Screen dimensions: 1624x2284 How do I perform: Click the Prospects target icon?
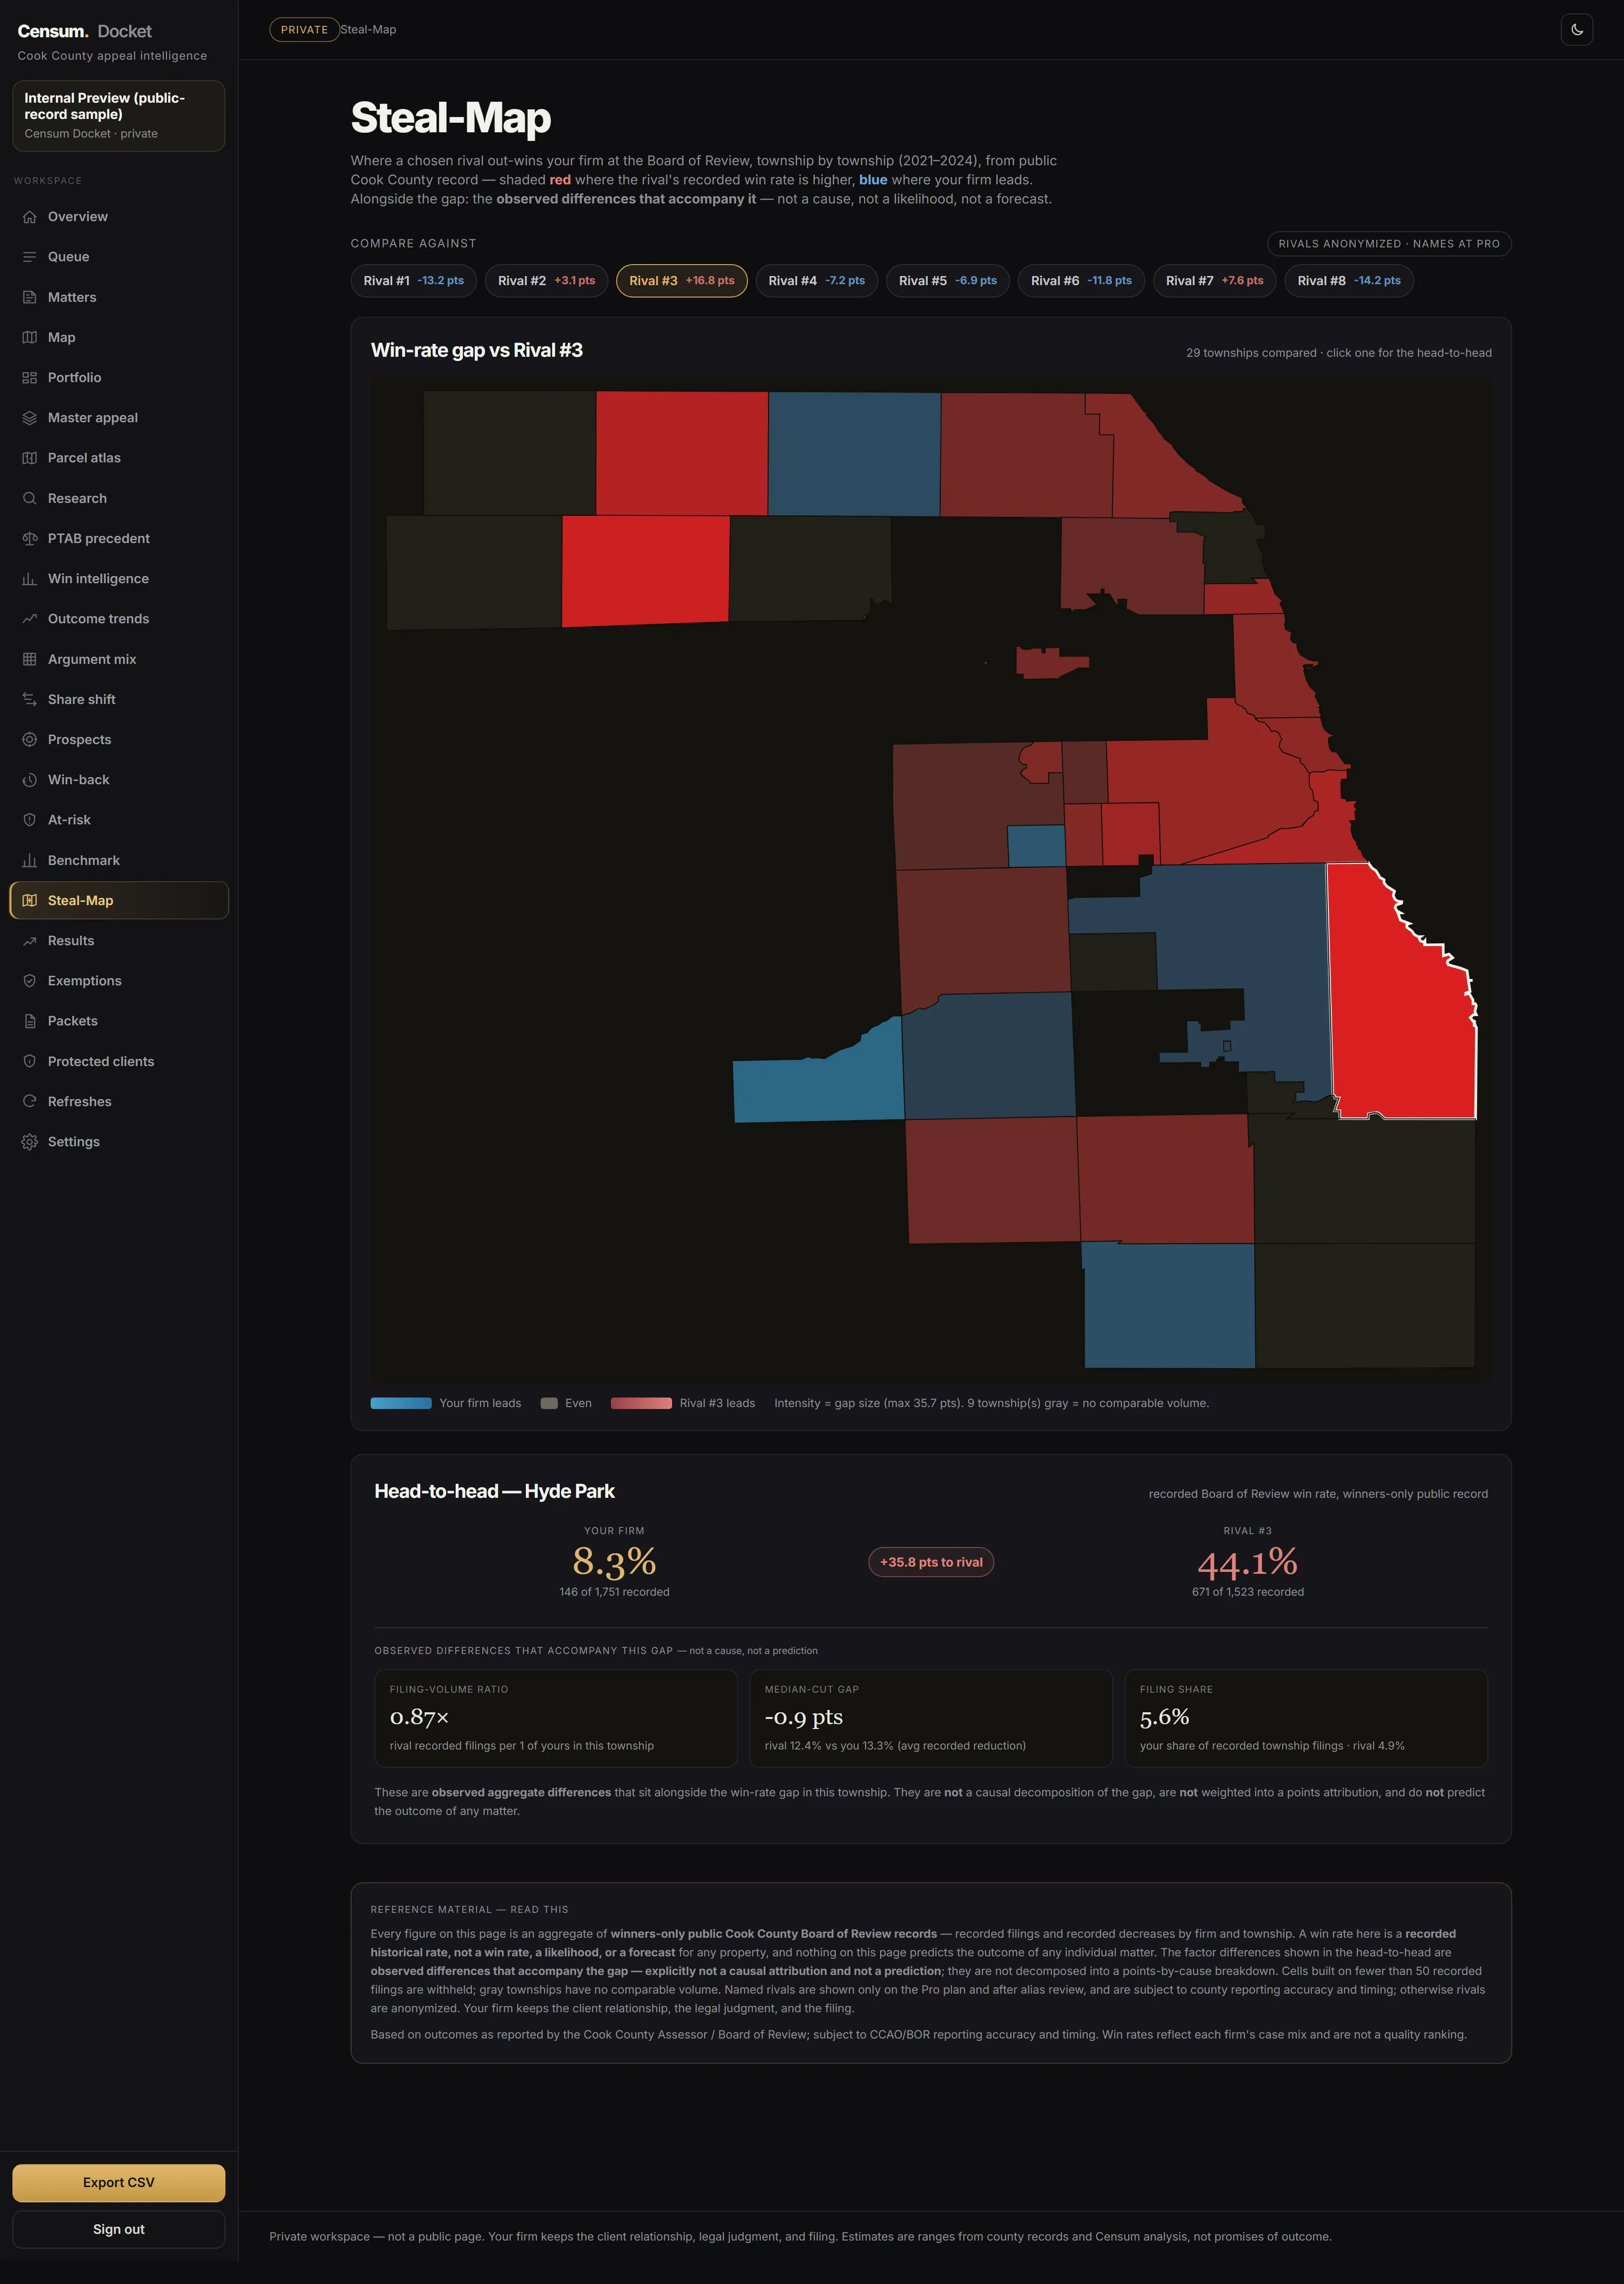click(29, 740)
